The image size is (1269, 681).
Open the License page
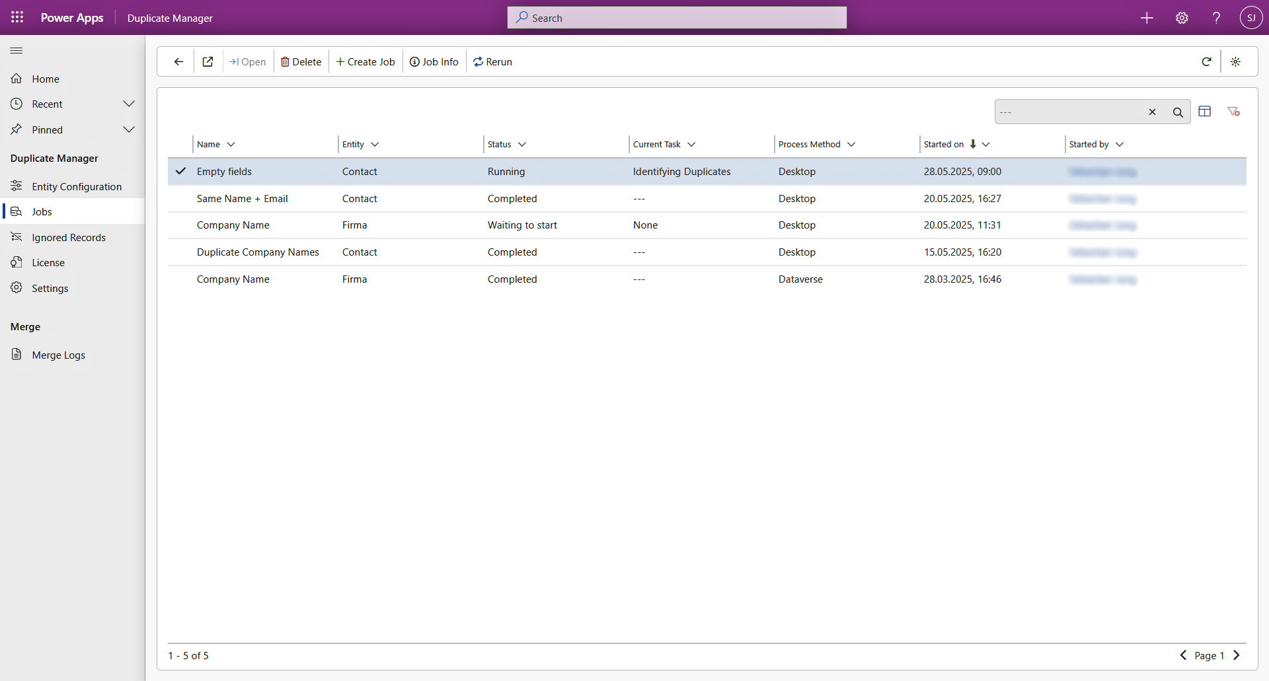[73, 263]
